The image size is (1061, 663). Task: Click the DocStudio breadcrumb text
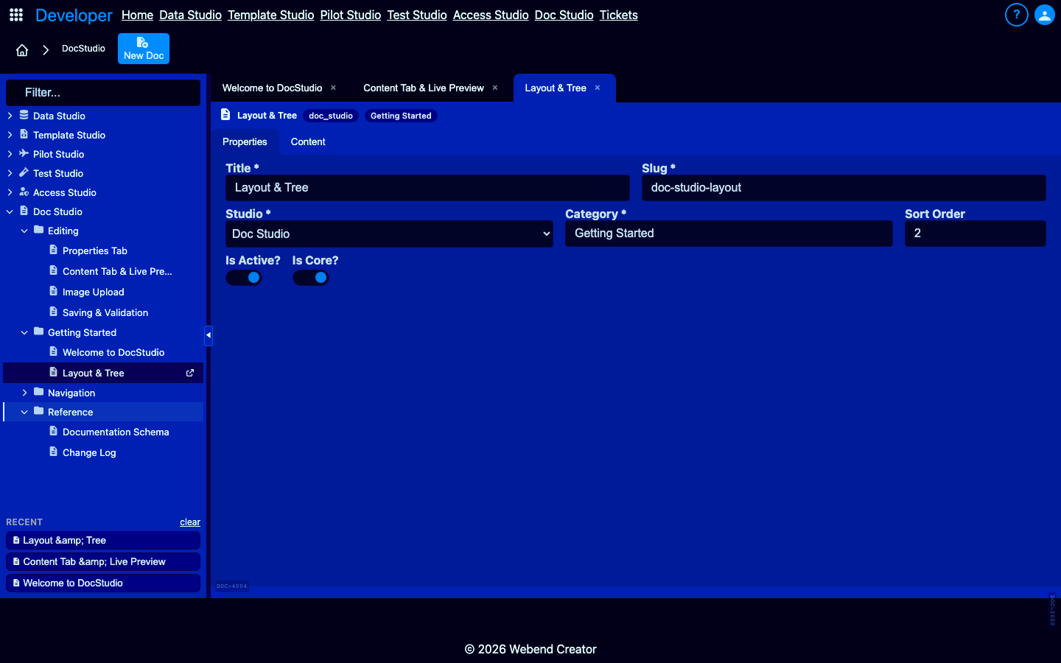[83, 49]
